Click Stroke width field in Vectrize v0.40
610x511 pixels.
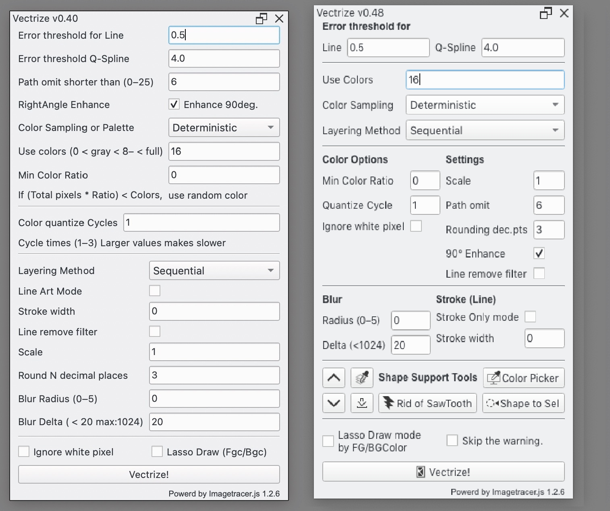point(214,311)
